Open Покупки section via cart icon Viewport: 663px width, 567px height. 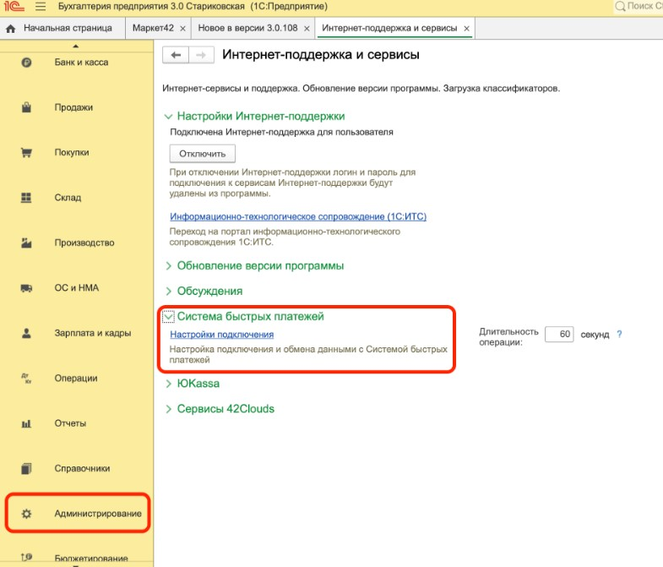point(26,153)
